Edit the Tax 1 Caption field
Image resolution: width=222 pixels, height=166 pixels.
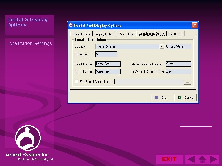(x=108, y=64)
